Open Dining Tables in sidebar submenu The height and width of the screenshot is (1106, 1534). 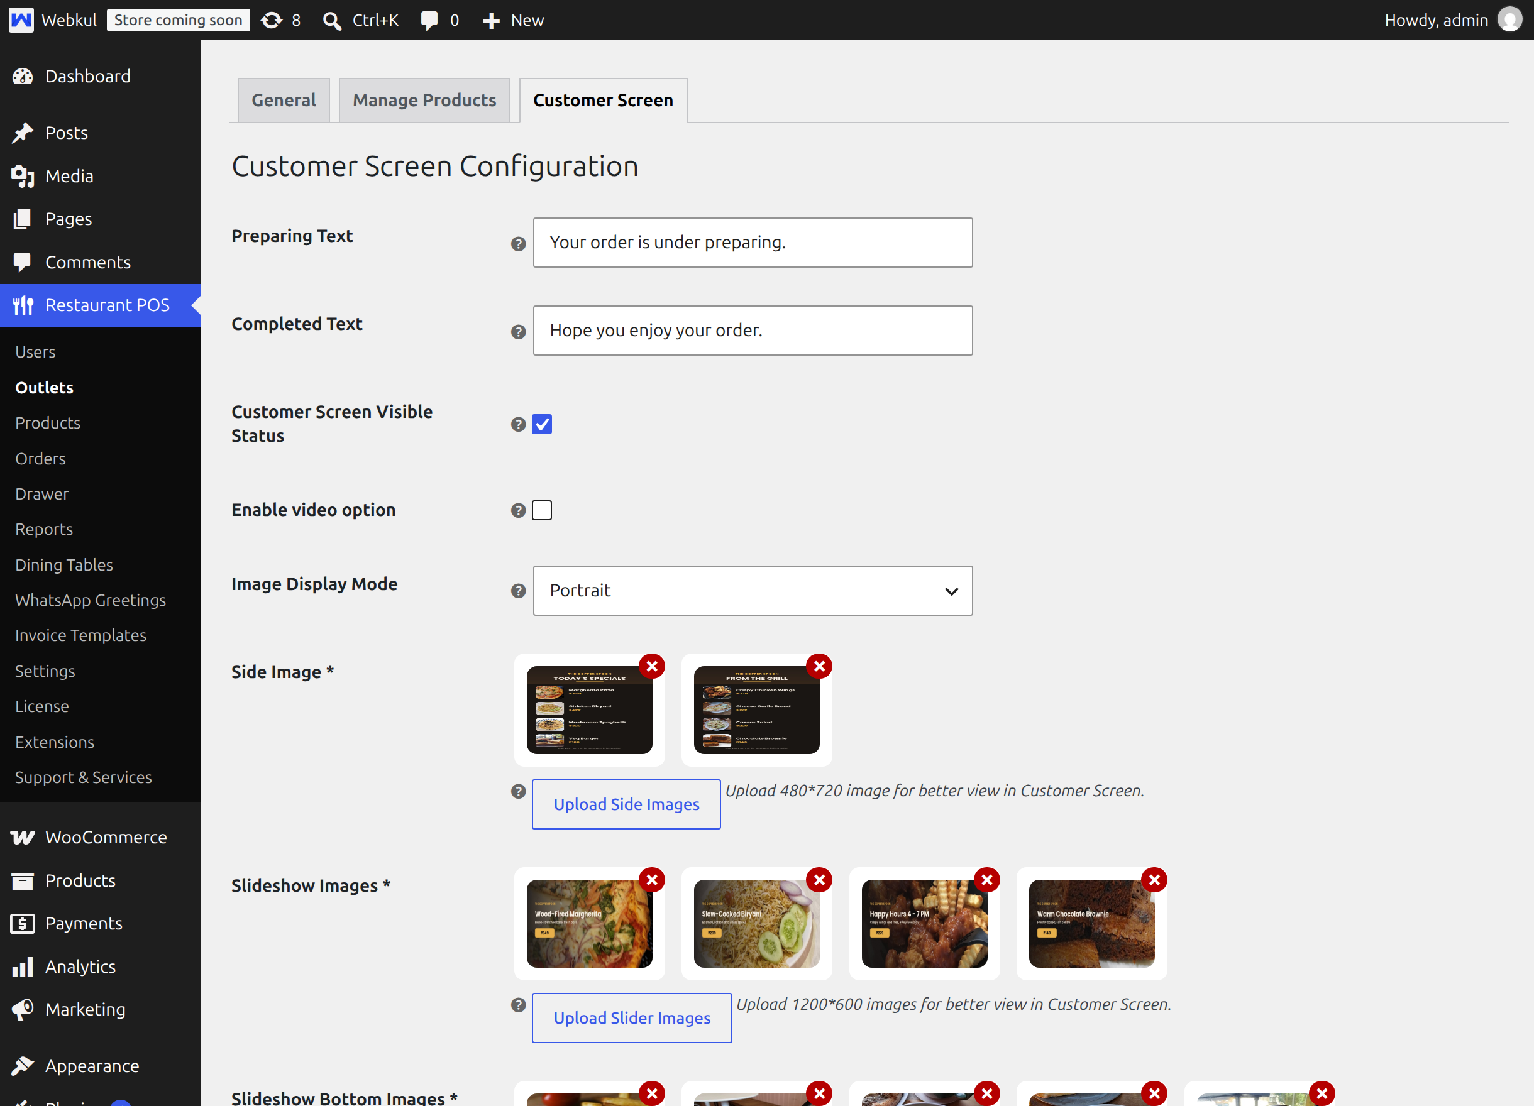click(63, 564)
